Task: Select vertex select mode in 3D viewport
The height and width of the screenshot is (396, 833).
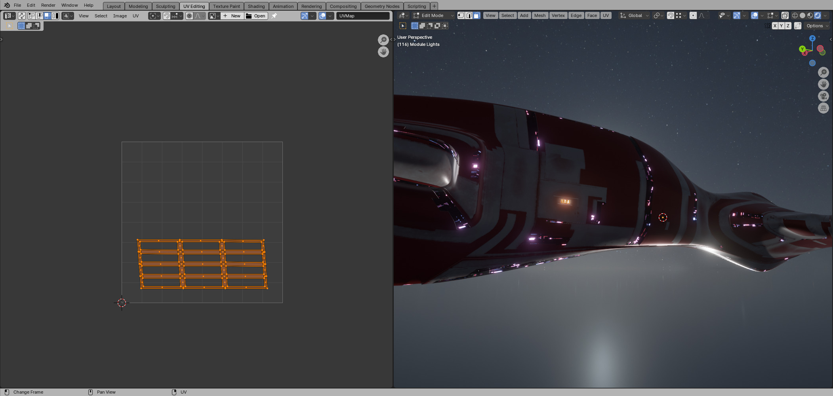Action: pos(461,15)
